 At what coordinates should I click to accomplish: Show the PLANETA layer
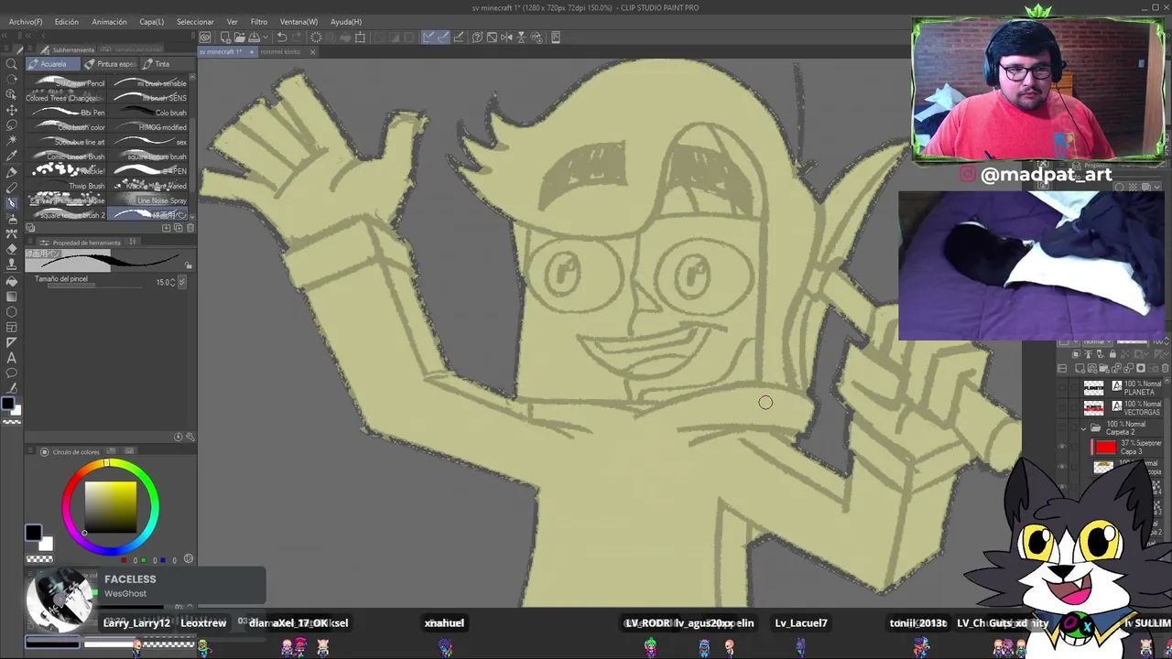point(1062,388)
